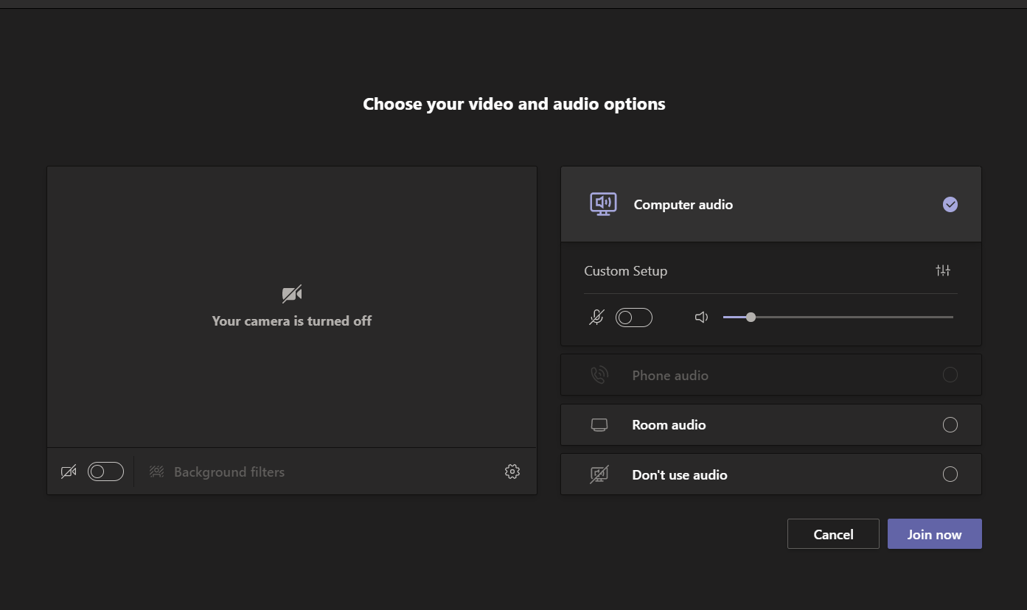Open video settings gear icon
Viewport: 1027px width, 610px height.
(x=512, y=471)
